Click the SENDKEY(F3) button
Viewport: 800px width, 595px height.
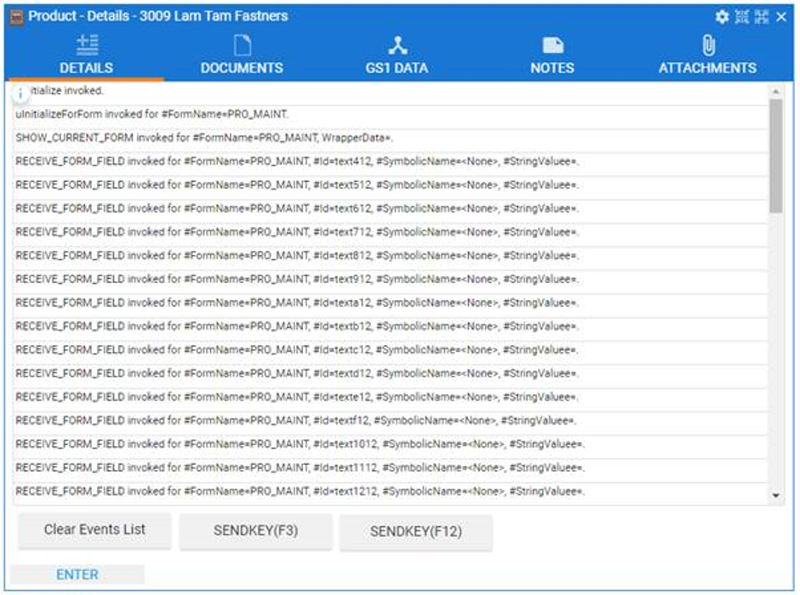pyautogui.click(x=255, y=530)
